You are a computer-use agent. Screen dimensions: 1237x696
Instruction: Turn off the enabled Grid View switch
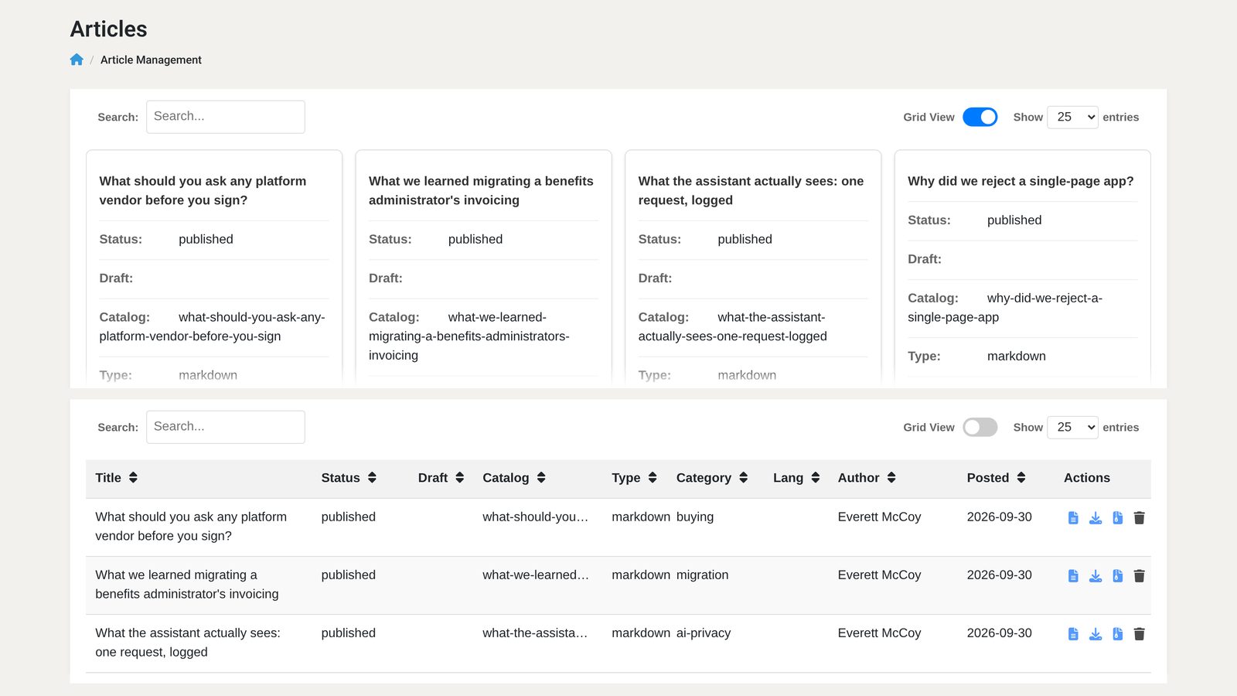click(980, 117)
